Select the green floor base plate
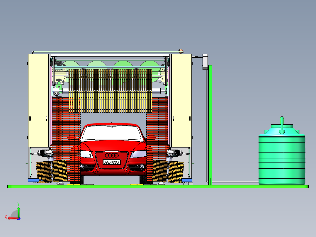This screenshot has height=237, width=316. point(158,187)
